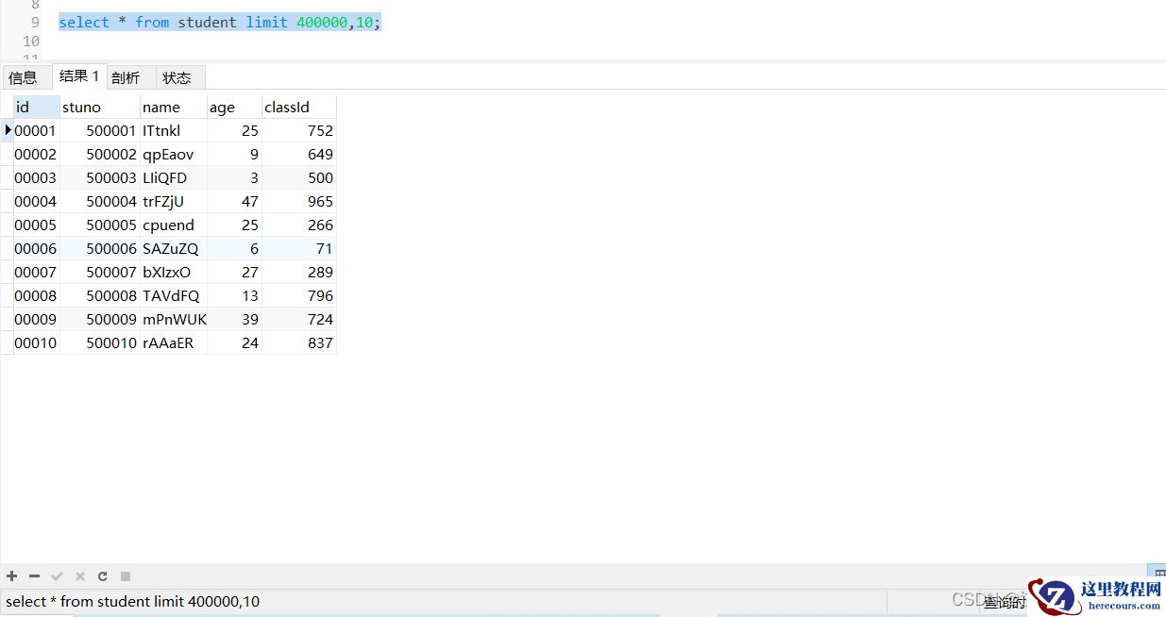Select name cell LliQFD
1166x617 pixels.
pos(174,177)
